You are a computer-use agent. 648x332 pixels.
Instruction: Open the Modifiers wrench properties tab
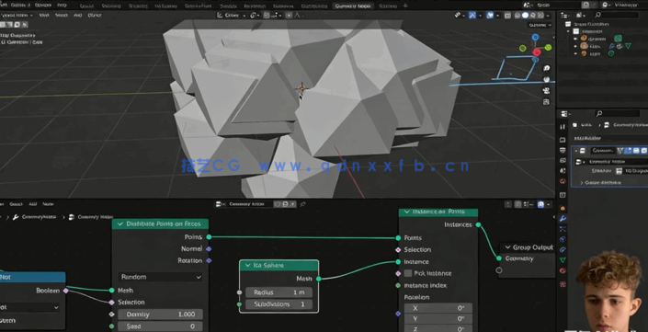coord(563,218)
